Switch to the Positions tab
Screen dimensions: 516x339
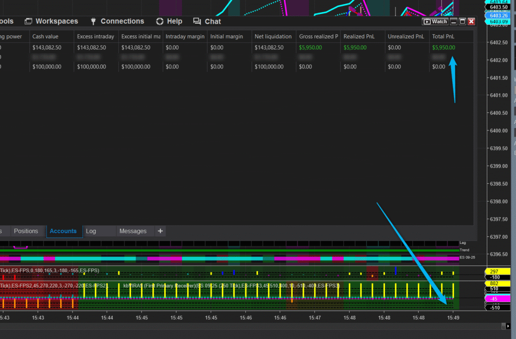point(26,231)
